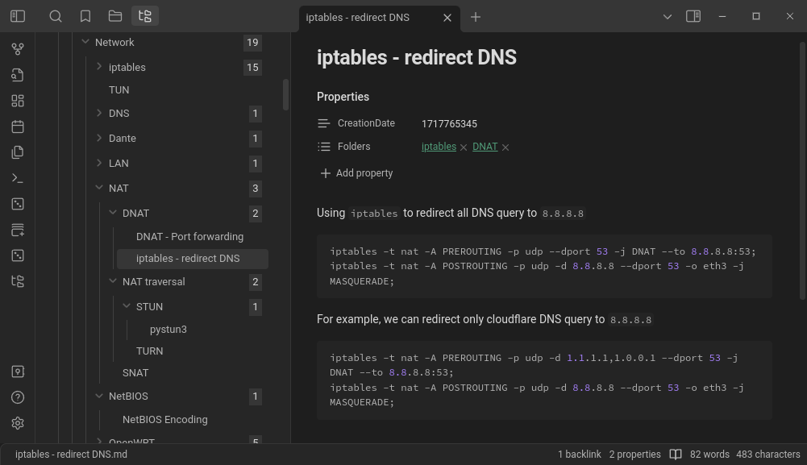
Task: Toggle the left sidebar
Action: click(18, 16)
